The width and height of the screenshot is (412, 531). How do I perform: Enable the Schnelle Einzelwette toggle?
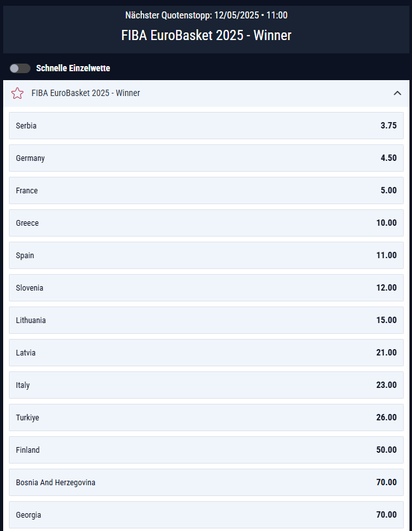(20, 69)
